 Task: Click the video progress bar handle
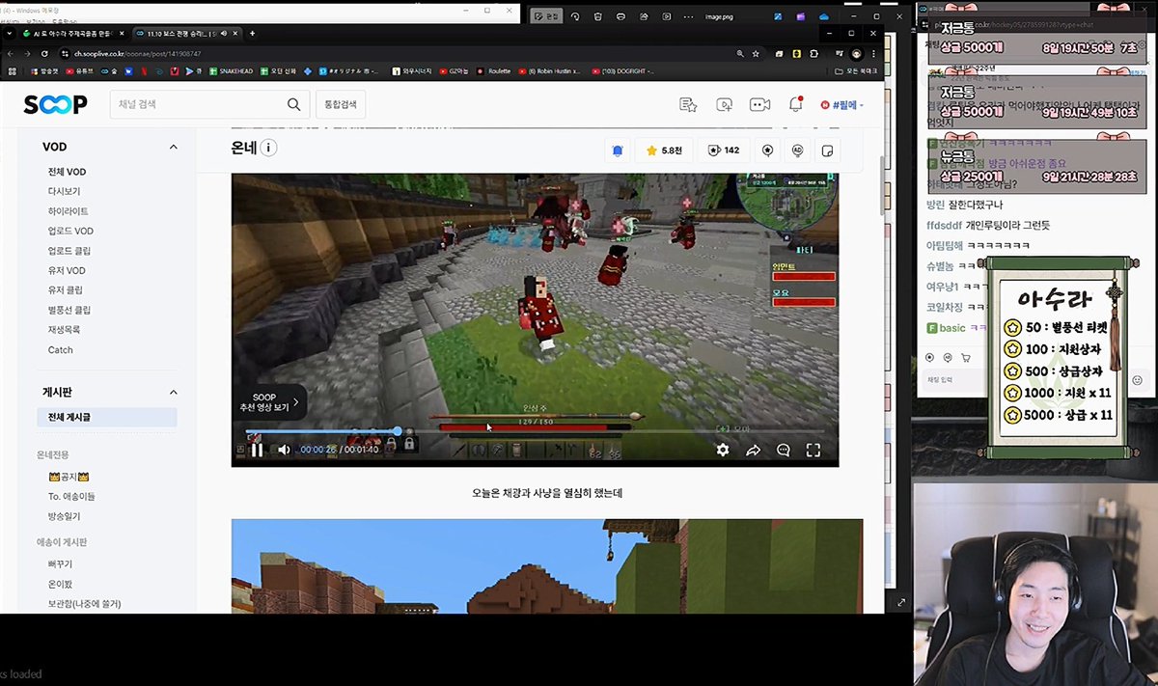click(398, 431)
